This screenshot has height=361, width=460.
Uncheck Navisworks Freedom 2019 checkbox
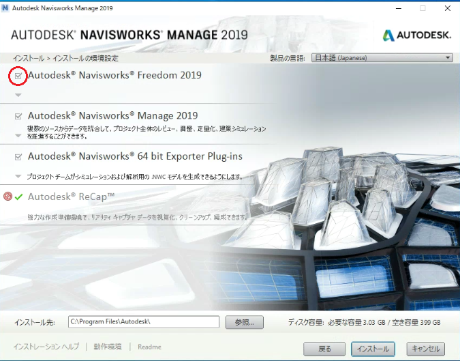pos(18,76)
